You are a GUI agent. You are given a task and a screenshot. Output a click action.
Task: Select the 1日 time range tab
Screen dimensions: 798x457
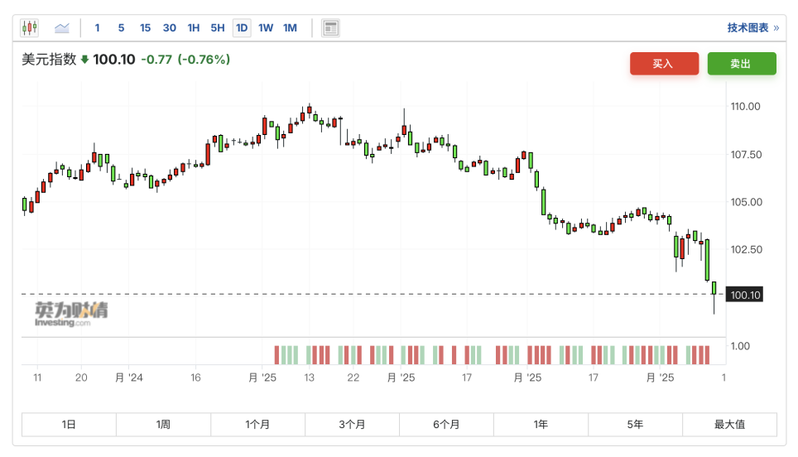(69, 425)
